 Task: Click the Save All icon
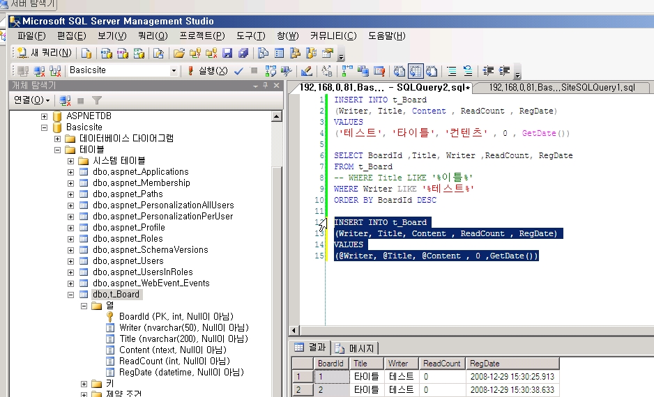point(243,53)
